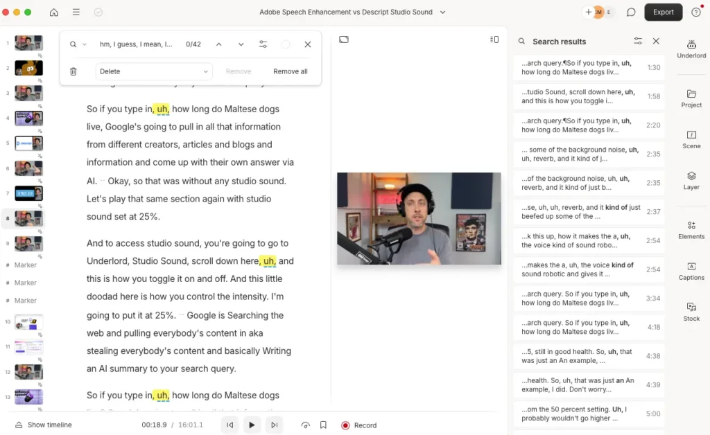Go to the home screen icon
This screenshot has width=710, height=435.
pos(54,12)
